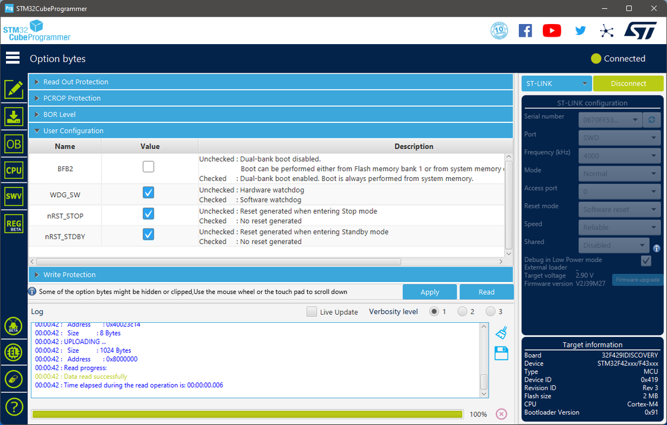
Task: Open the Reset mode dropdown
Action: (x=620, y=210)
